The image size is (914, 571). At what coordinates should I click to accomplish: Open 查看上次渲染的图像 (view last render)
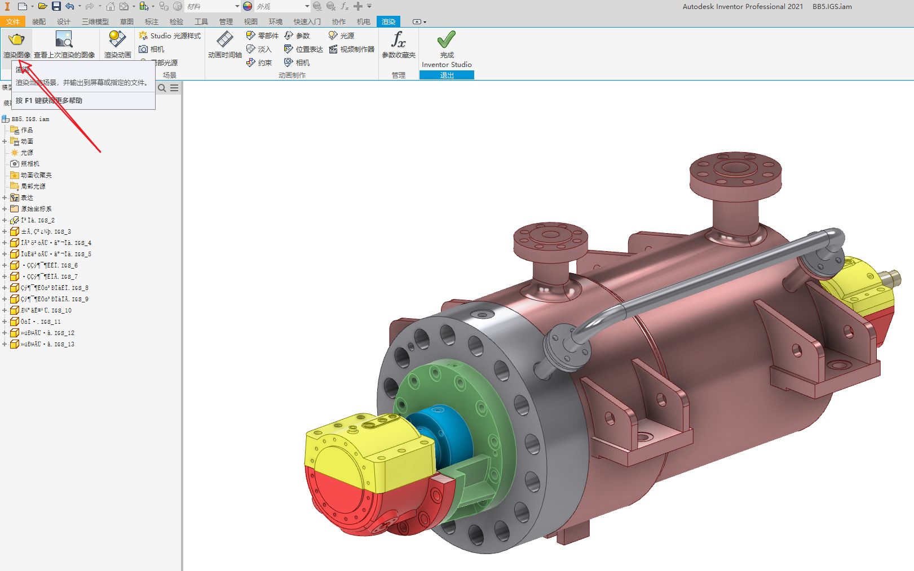[64, 39]
